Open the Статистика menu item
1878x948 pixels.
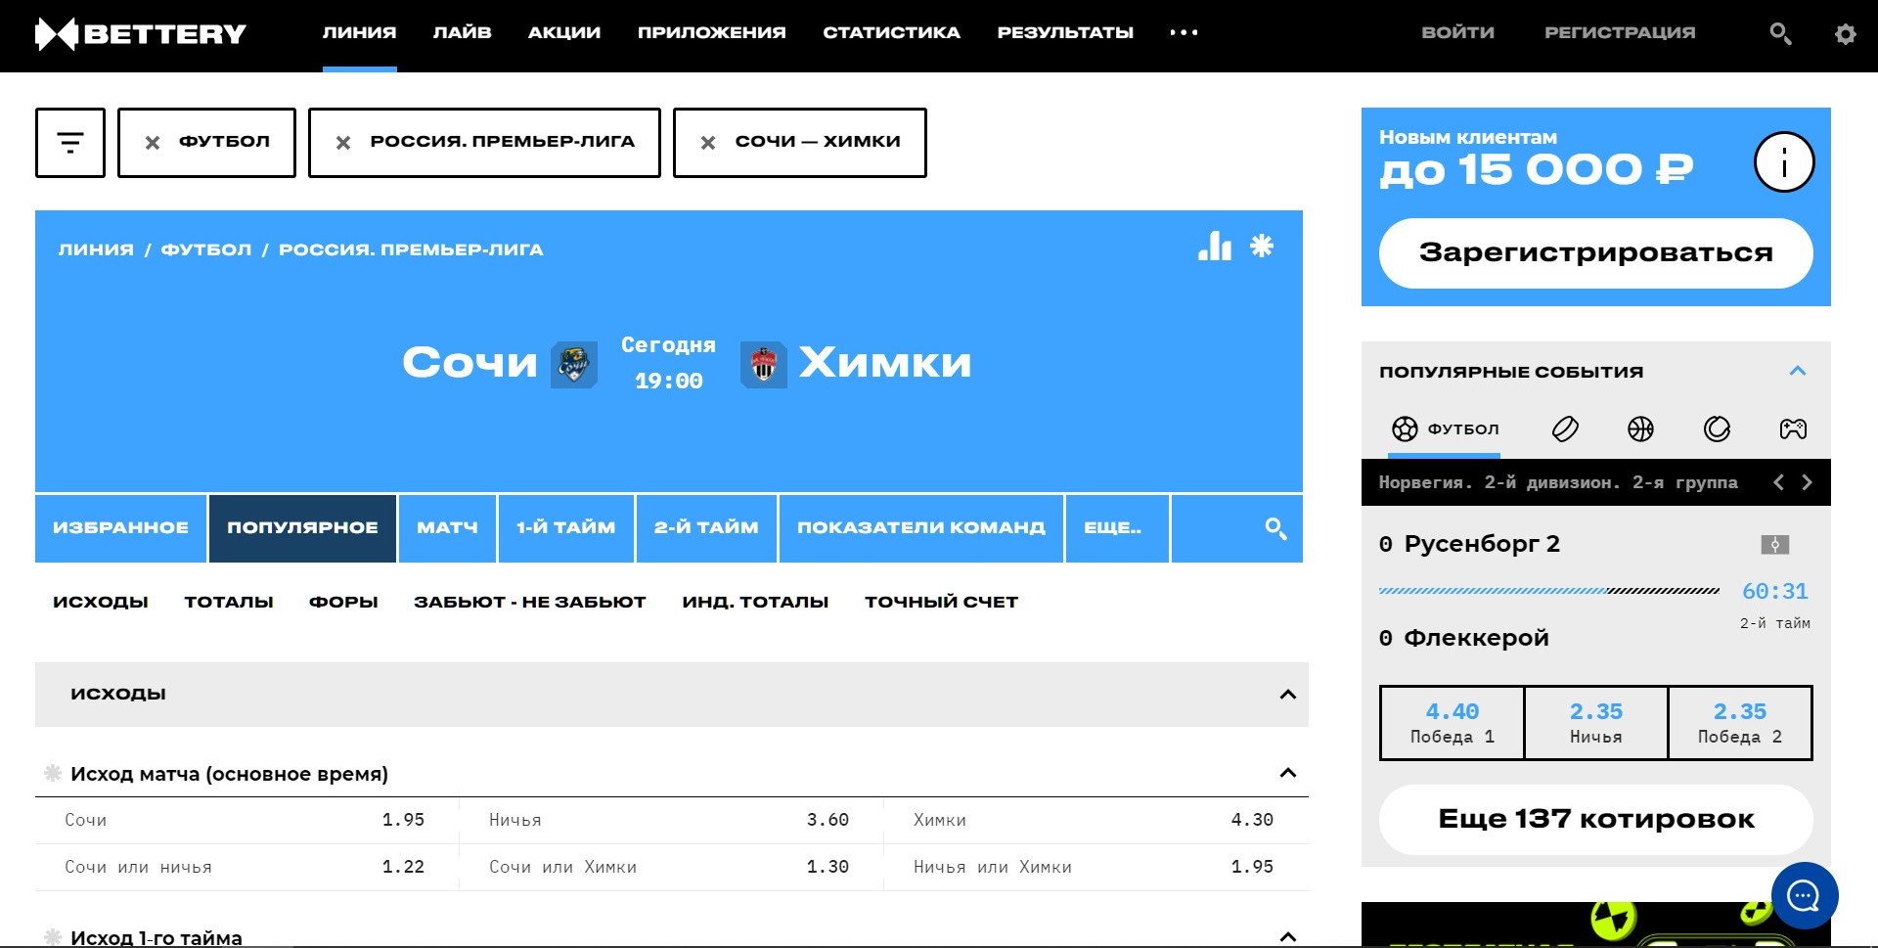pyautogui.click(x=891, y=32)
